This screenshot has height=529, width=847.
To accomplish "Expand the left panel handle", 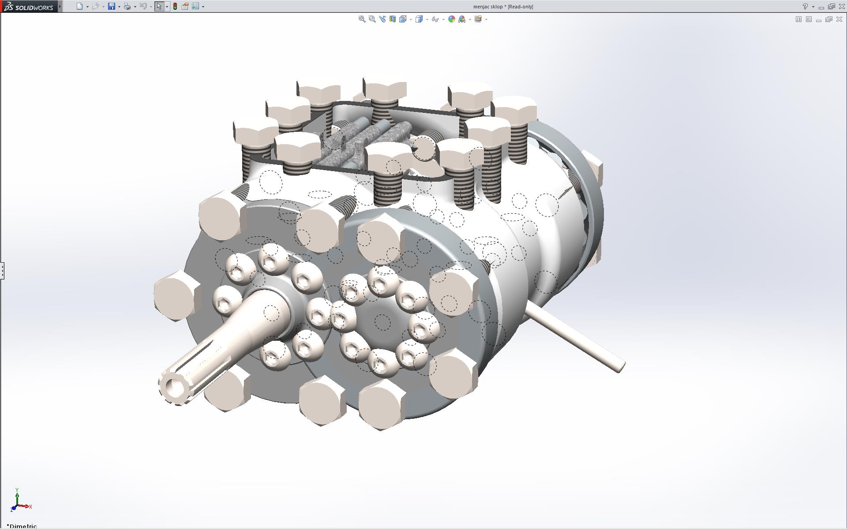I will tap(2, 270).
